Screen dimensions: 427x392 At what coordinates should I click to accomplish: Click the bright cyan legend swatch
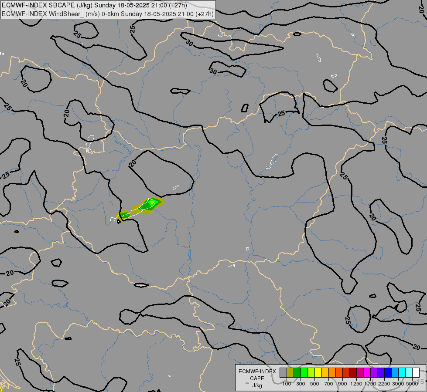pos(402,372)
